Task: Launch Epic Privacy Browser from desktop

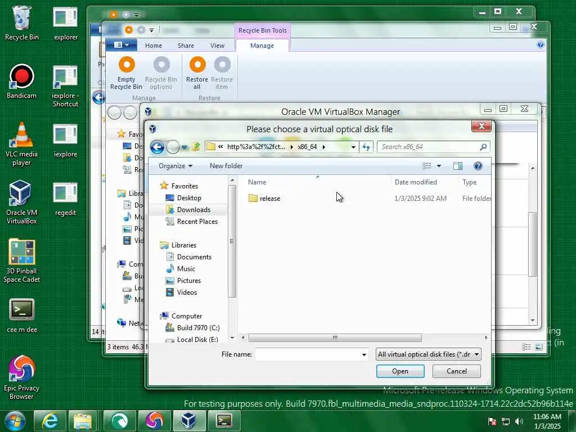Action: [x=22, y=377]
